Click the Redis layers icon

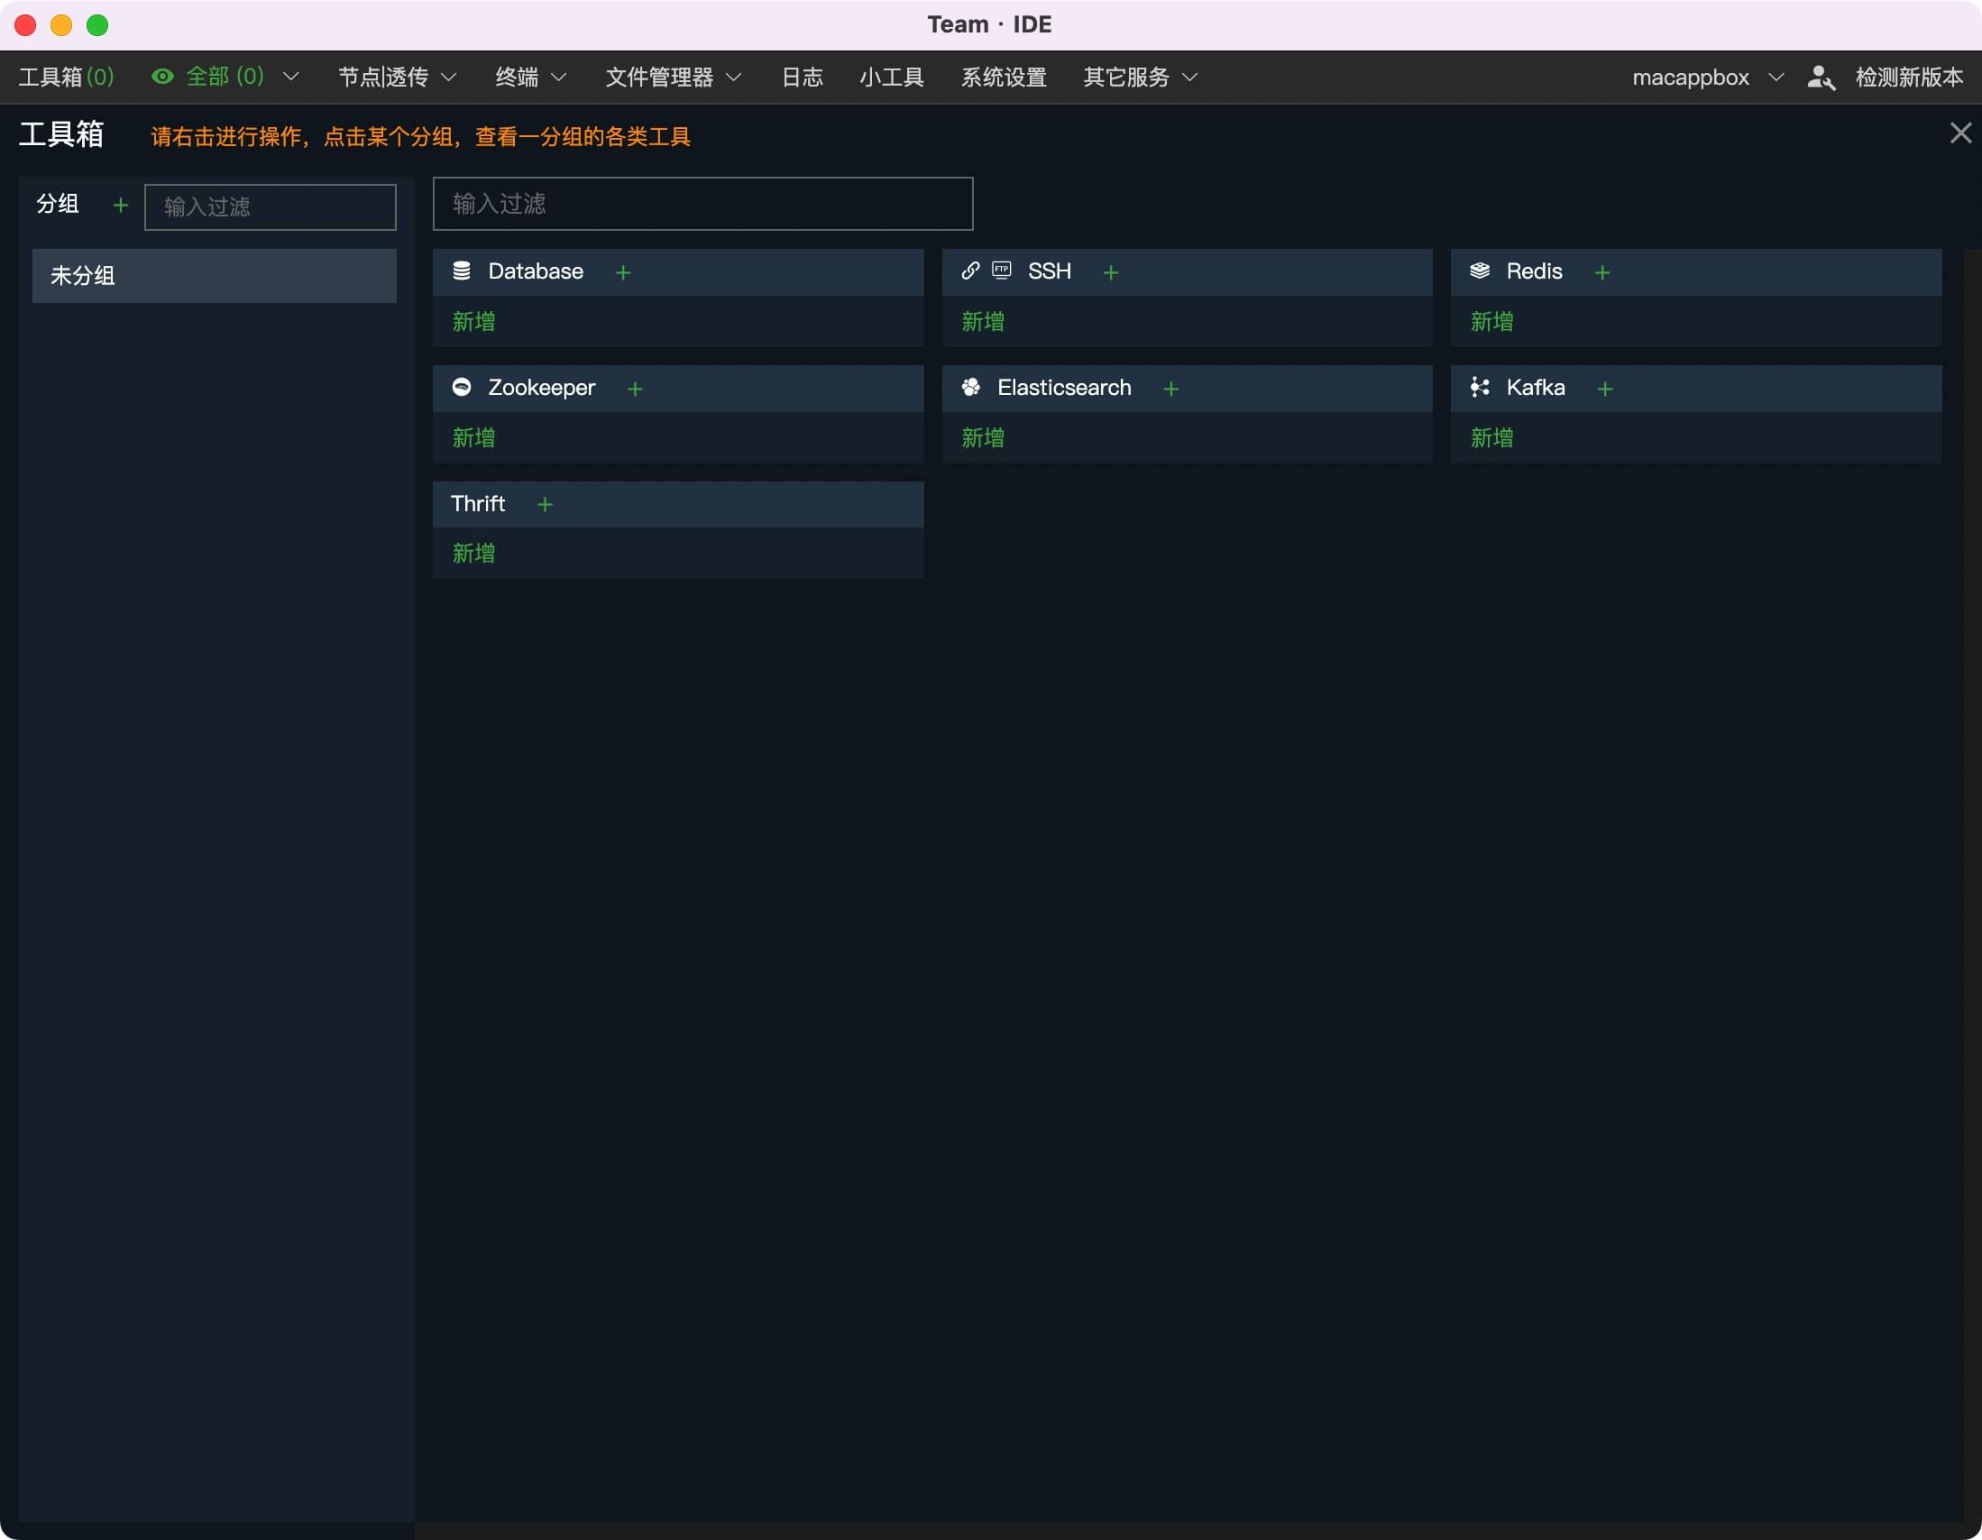(x=1479, y=270)
